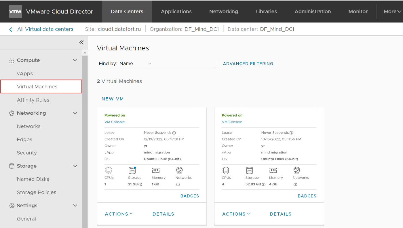Click sidebar scrollbar up arrow
This screenshot has height=228, width=403.
pos(85,53)
